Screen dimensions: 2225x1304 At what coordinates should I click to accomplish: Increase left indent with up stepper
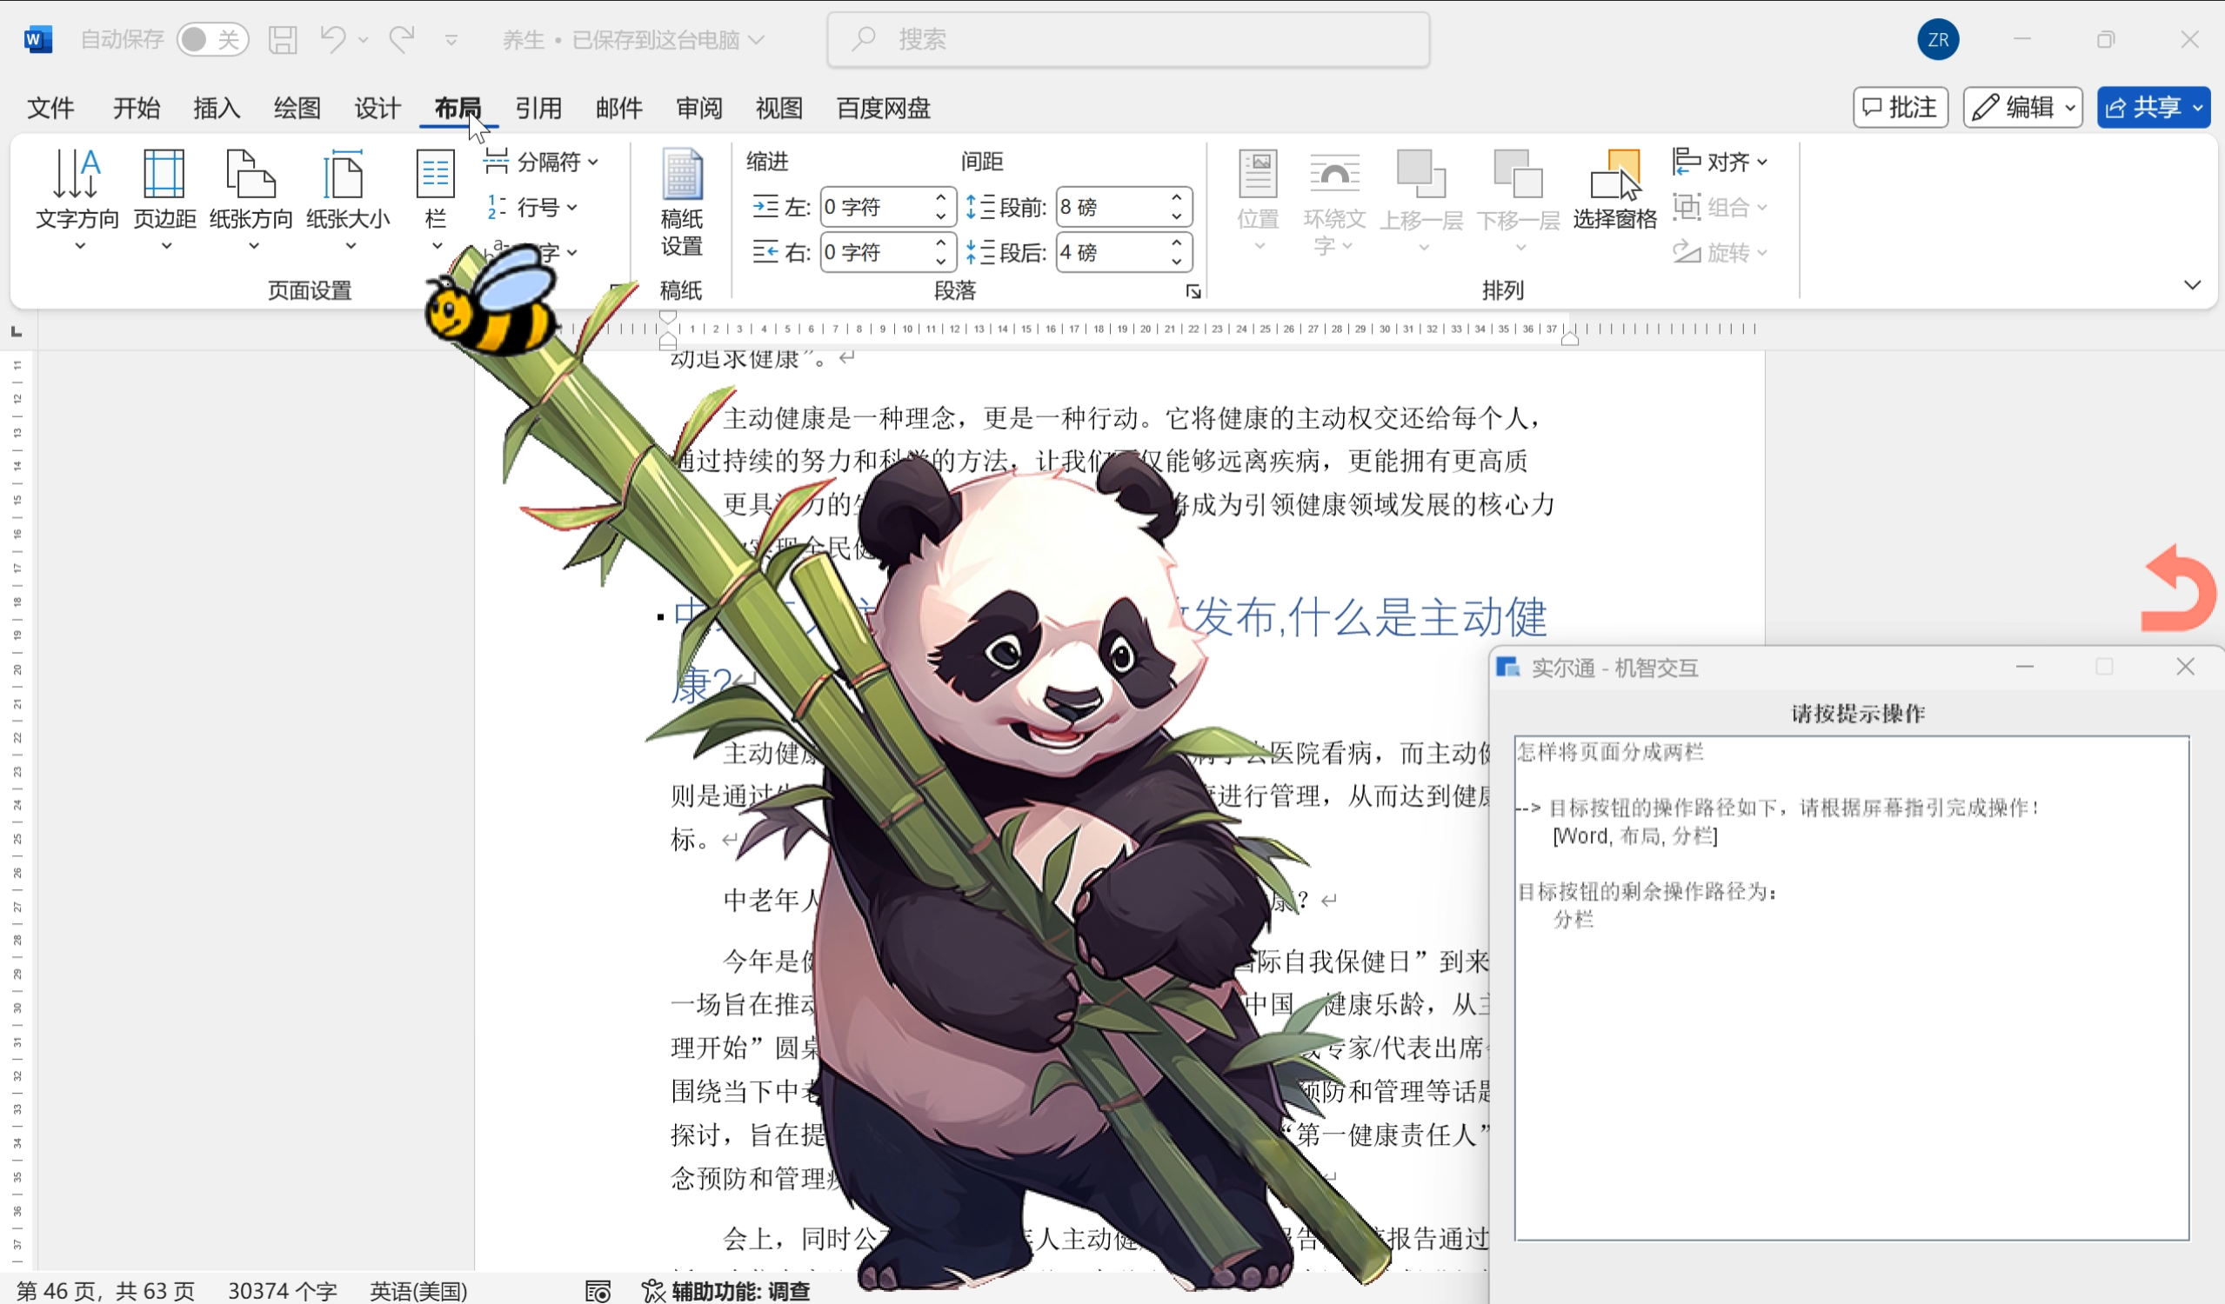941,197
